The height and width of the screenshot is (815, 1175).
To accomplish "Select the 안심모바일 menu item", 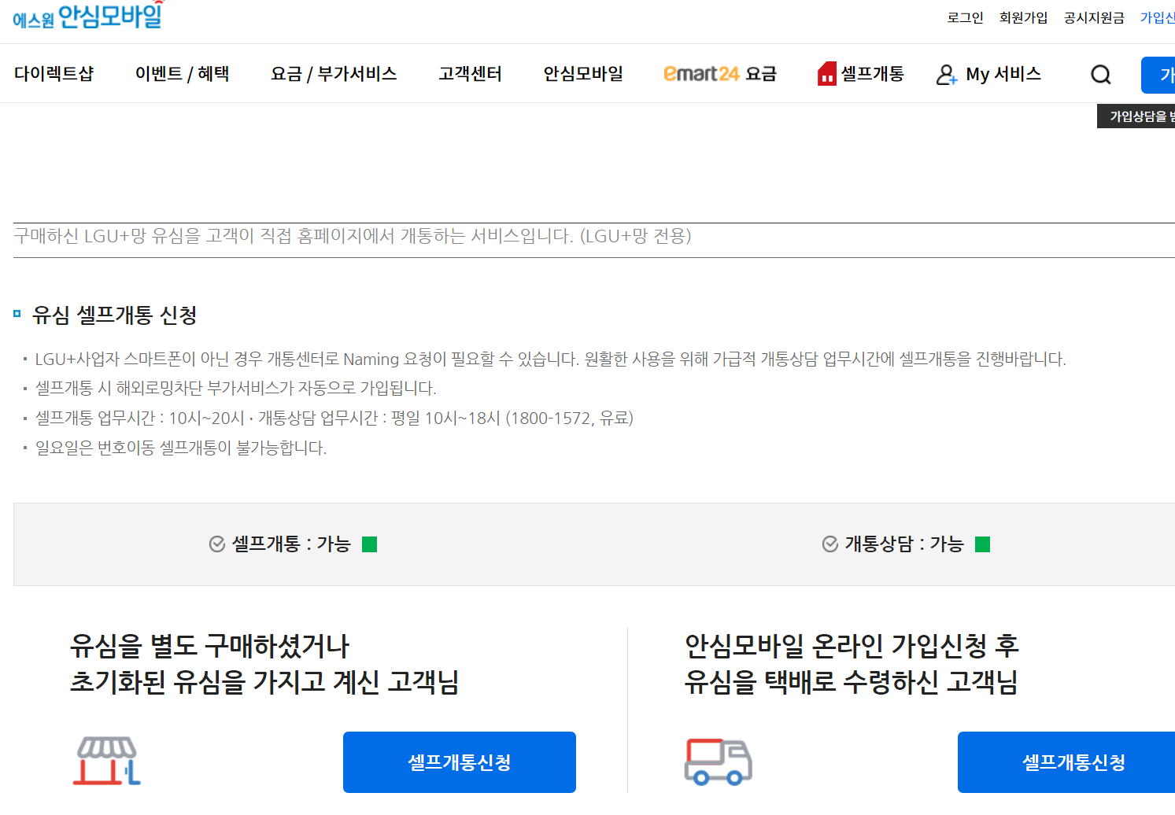I will click(x=583, y=74).
